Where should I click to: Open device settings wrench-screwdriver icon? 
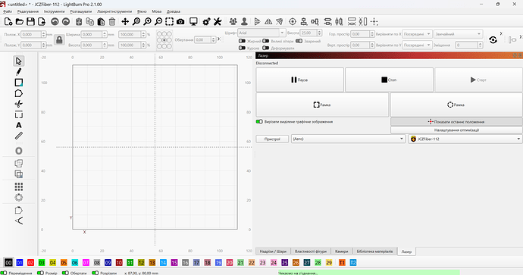tap(218, 22)
